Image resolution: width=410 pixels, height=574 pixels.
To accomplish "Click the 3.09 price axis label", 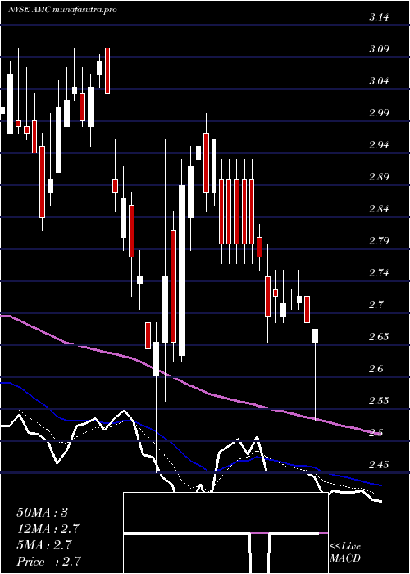I will click(379, 49).
